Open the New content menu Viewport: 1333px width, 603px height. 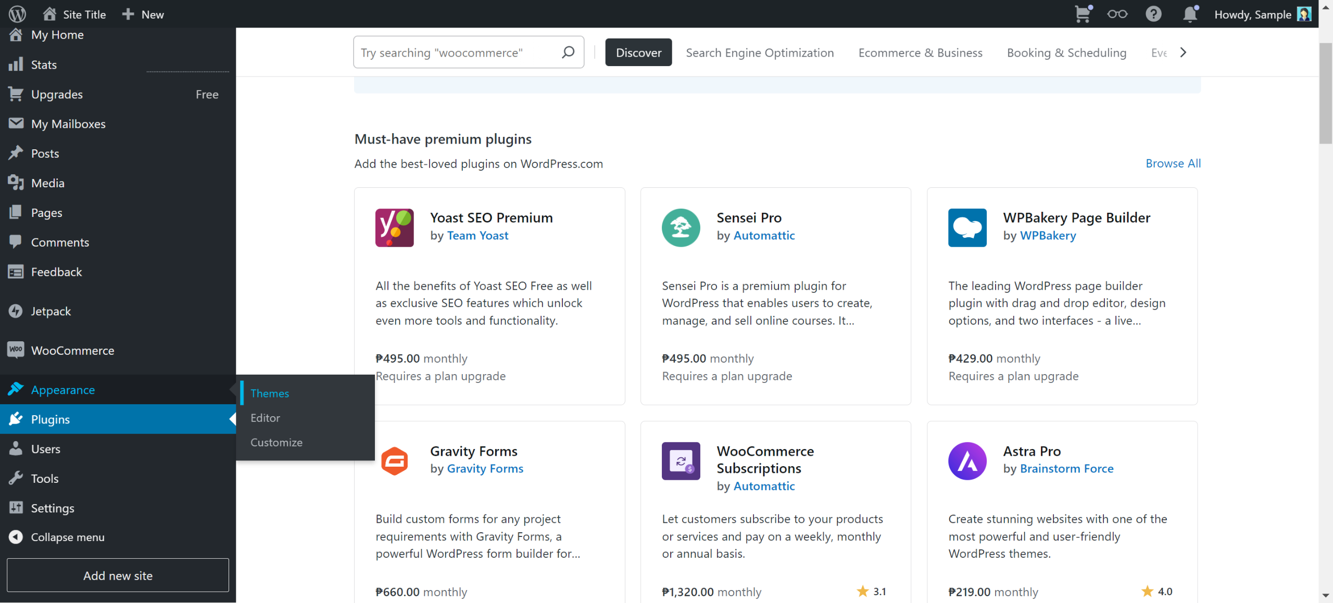pos(143,14)
